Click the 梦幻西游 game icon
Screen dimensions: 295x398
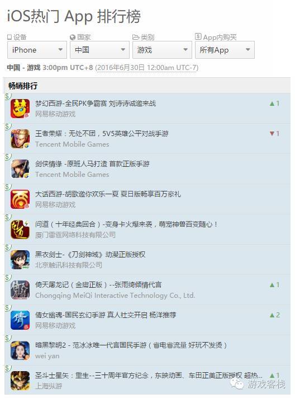click(x=20, y=109)
